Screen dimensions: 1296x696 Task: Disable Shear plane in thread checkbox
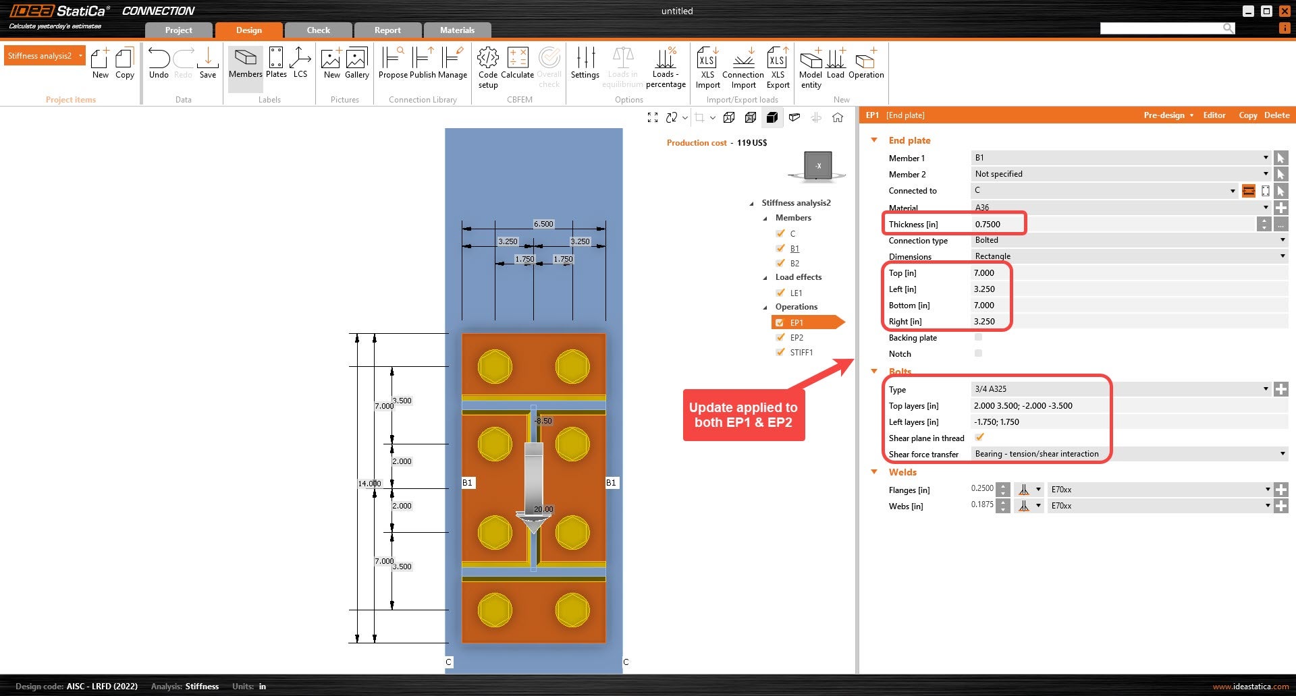tap(979, 437)
